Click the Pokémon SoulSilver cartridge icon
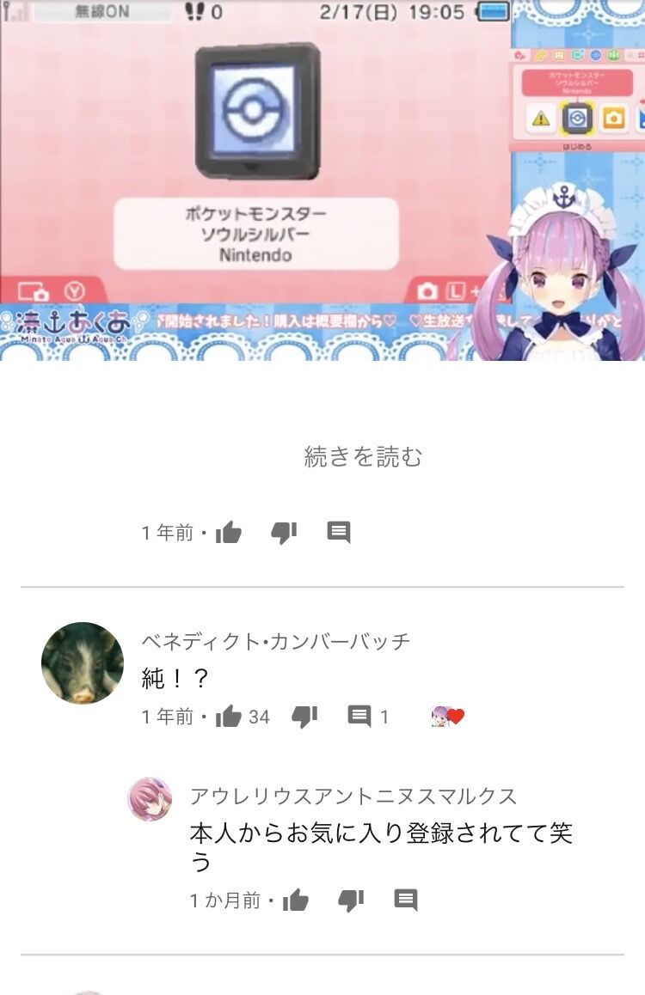Screen dimensions: 645x995 pyautogui.click(x=257, y=111)
